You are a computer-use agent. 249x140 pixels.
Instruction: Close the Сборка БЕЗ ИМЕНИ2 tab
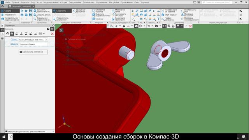[x=33, y=7]
